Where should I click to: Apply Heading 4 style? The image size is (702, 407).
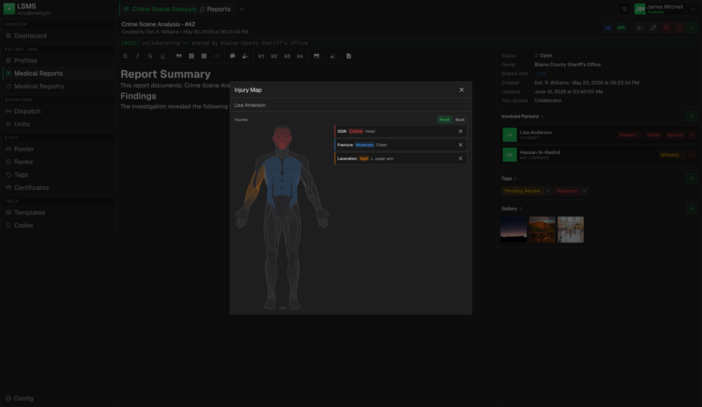(300, 56)
